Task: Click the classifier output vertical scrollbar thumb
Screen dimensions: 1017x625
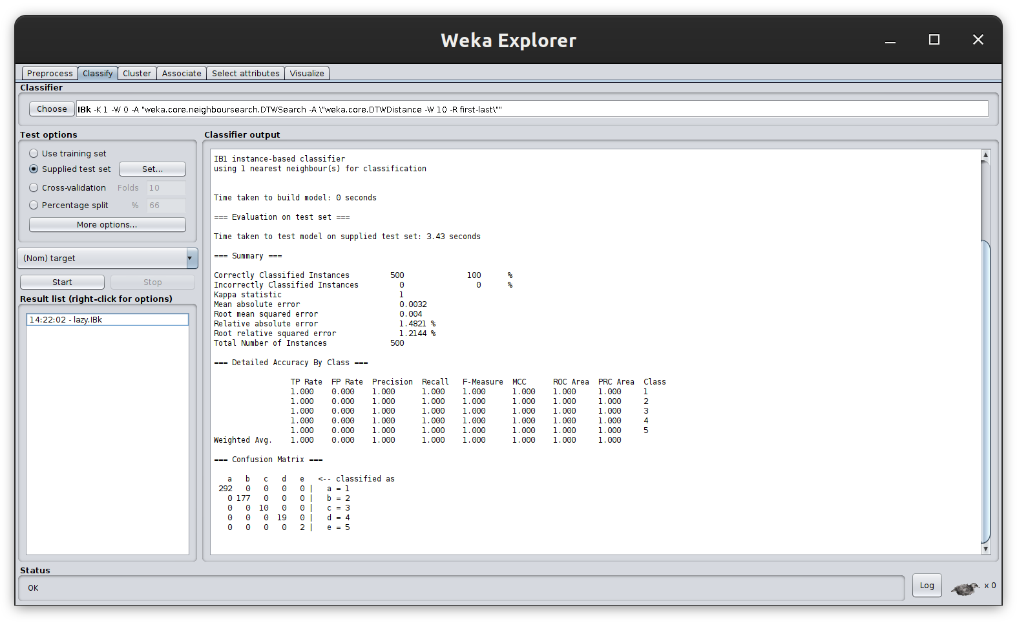Action: point(985,392)
